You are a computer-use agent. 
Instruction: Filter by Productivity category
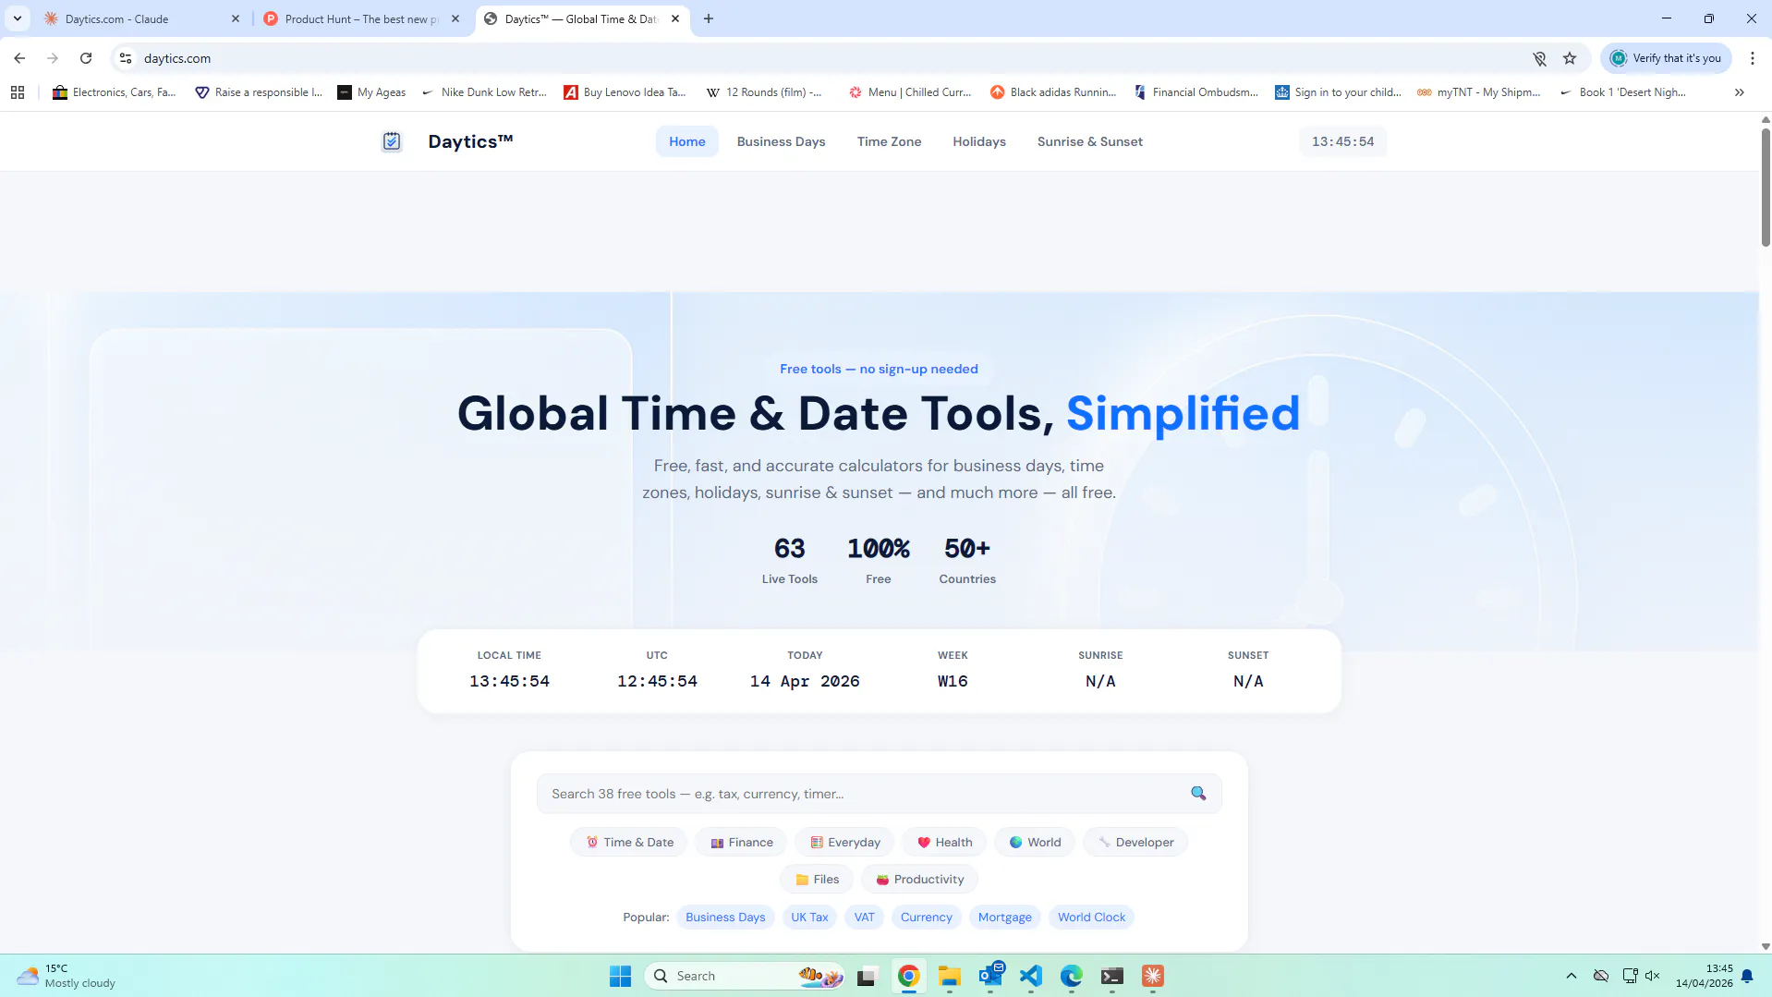(919, 879)
